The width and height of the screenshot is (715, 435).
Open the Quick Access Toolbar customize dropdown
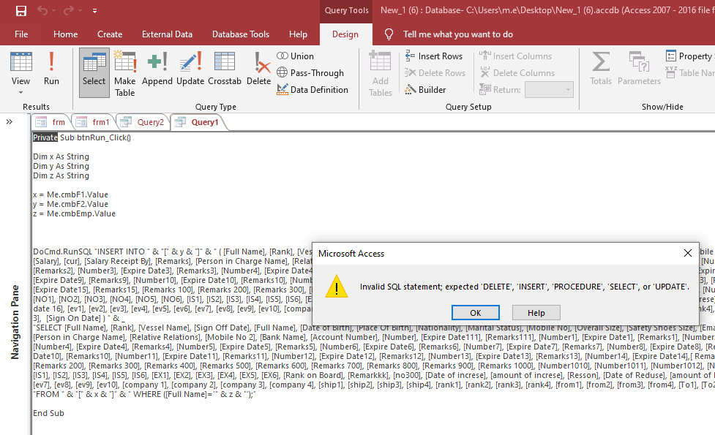pos(95,12)
